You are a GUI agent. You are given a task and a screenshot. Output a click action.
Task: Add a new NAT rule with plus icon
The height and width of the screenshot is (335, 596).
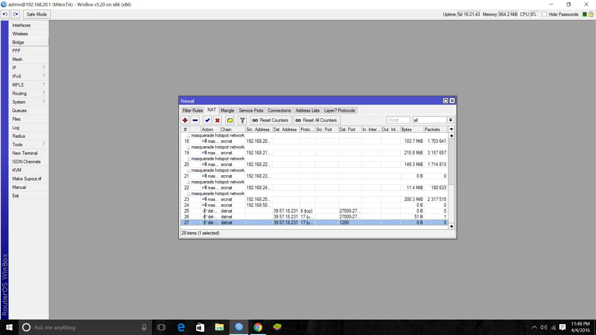tap(185, 120)
